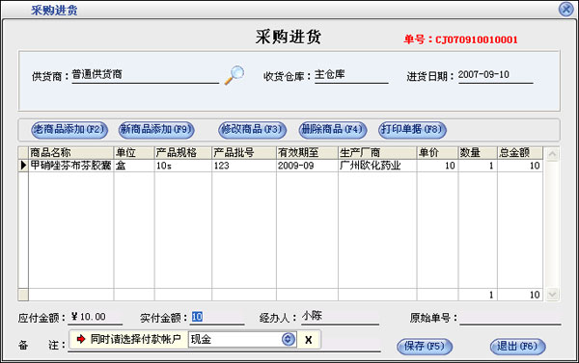Select the row indicator arrow of first row
The image size is (579, 363).
23,166
